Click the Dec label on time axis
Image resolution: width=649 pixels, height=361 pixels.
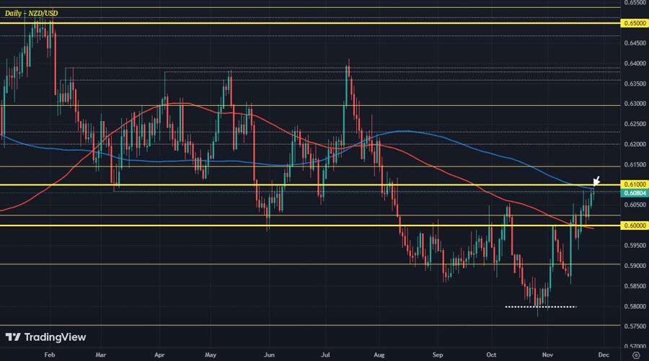(604, 355)
